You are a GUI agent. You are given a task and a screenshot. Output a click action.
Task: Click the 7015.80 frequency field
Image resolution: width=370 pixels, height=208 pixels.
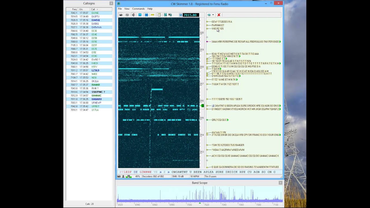click(190, 15)
